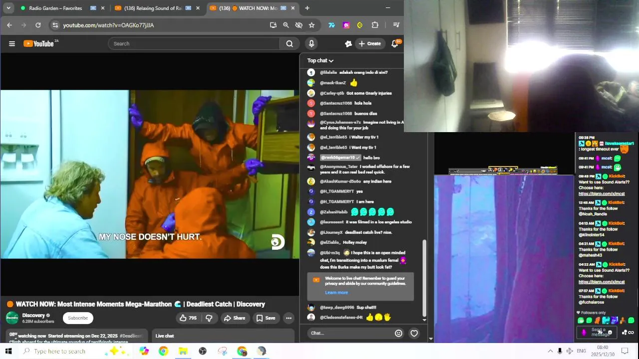Click the video player showing orange suits
639x359 pixels.
tap(149, 174)
